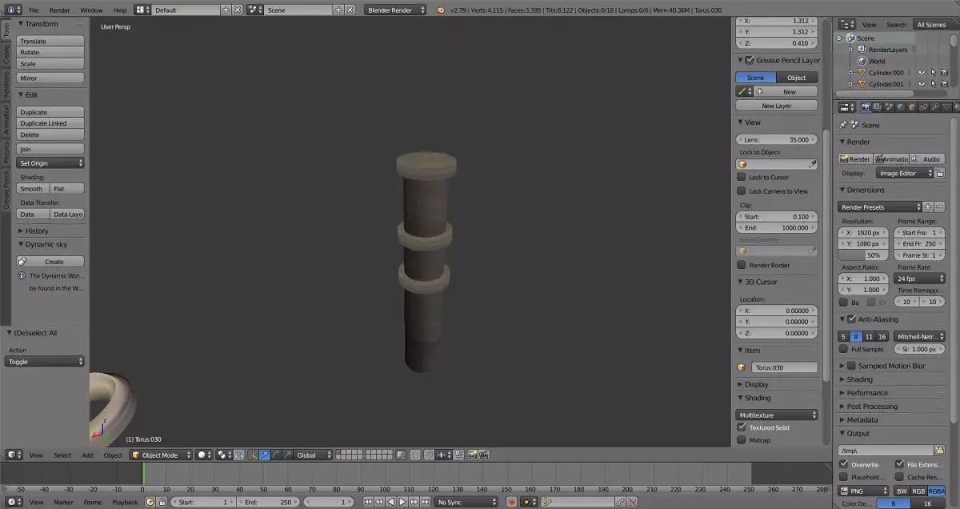This screenshot has height=509, width=960.
Task: Open the Render Presets dropdown
Action: (x=880, y=206)
